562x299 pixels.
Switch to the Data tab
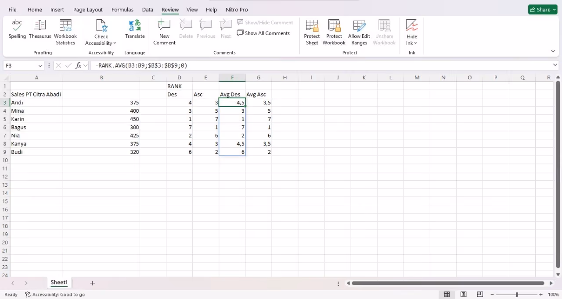(148, 10)
